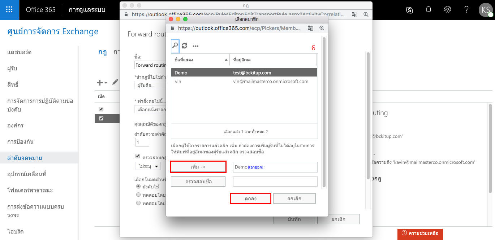495x240 pixels.
Task: Click ยกเลิก in member picker
Action: point(294,198)
